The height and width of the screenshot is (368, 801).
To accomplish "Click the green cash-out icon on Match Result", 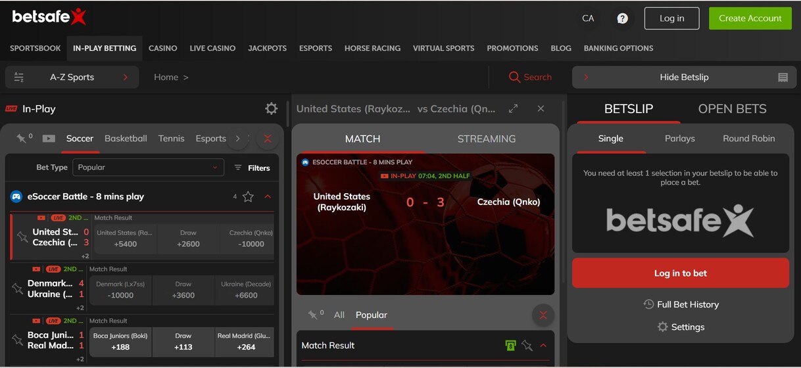I will click(510, 346).
